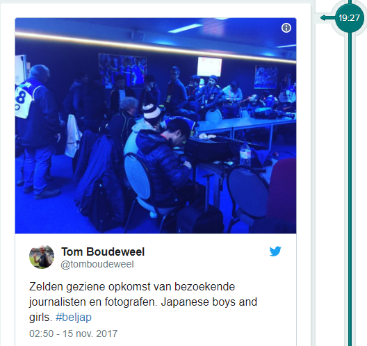Viewport: 367px width, 346px height.
Task: Open the @tomboudeweel handle link
Action: click(97, 264)
